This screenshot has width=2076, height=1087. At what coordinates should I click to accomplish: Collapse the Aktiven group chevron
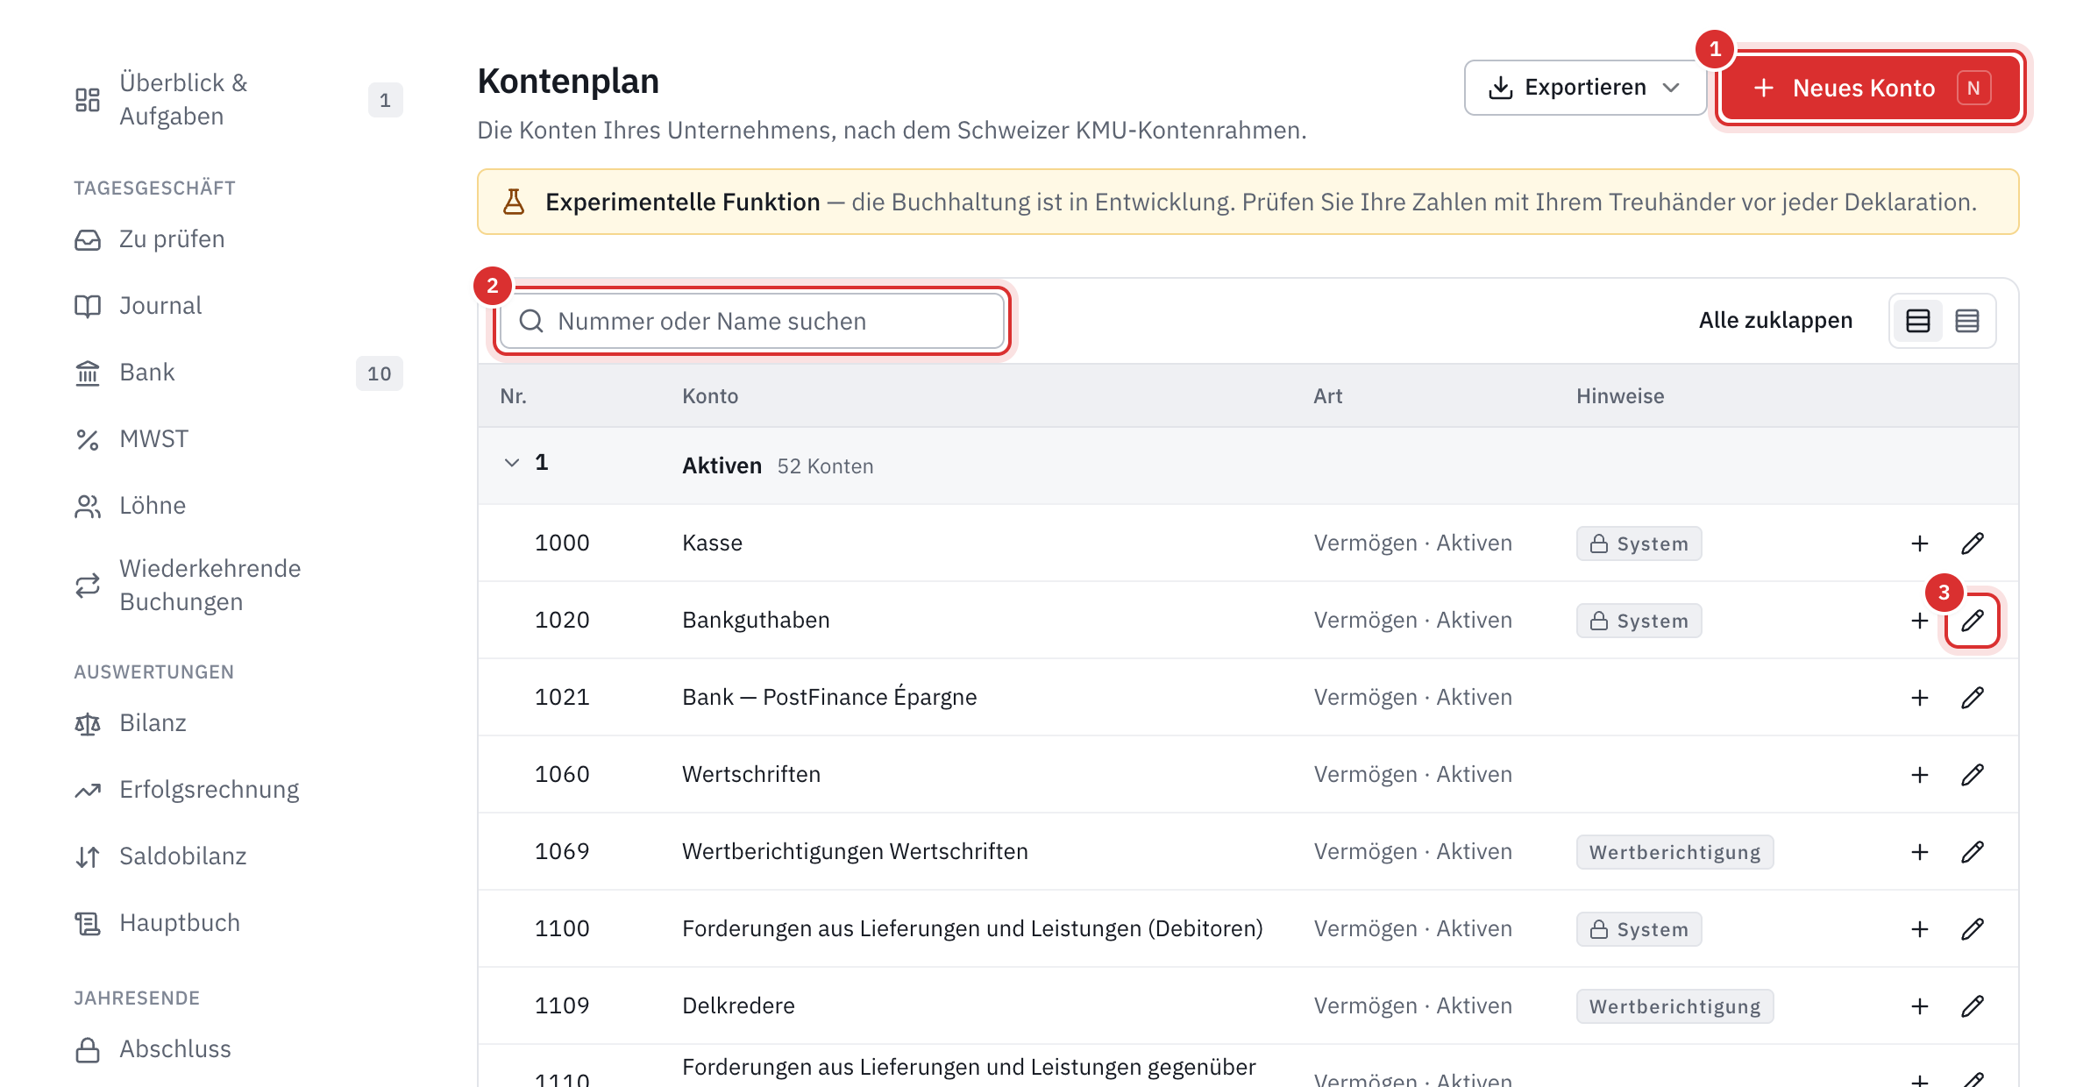[512, 463]
